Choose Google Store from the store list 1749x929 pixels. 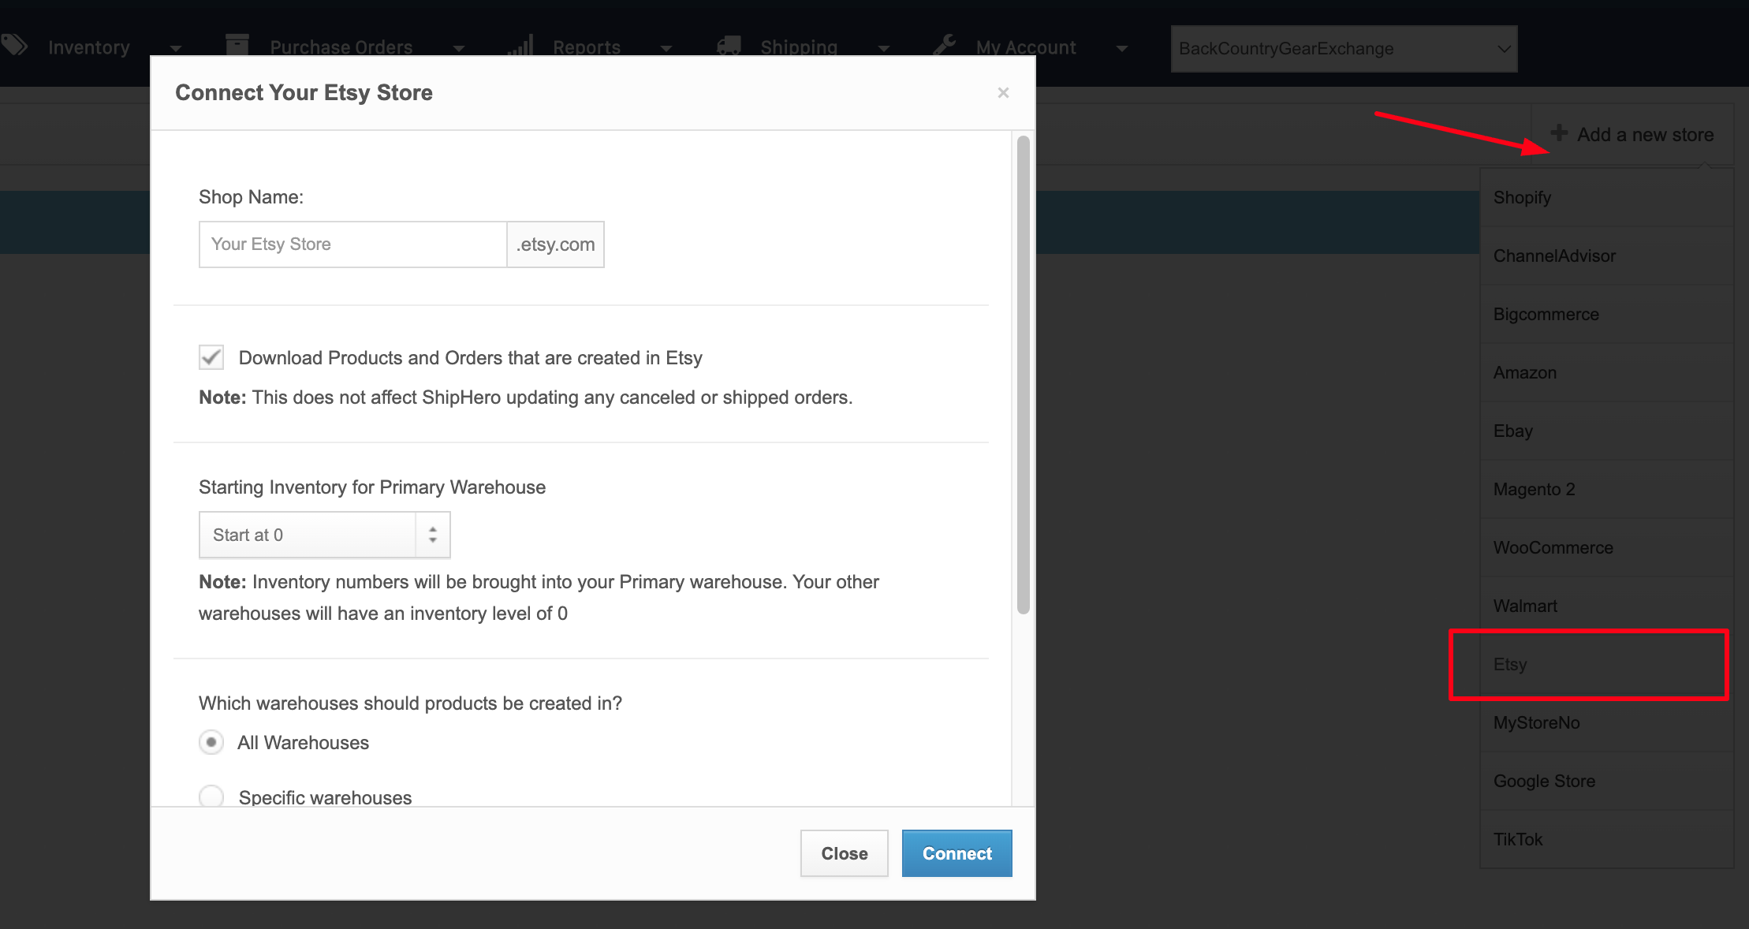click(1606, 781)
